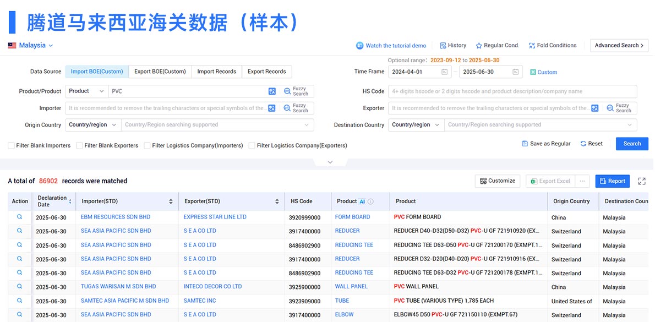655x322 pixels.
Task: Click Reset to clear filters
Action: pos(592,144)
